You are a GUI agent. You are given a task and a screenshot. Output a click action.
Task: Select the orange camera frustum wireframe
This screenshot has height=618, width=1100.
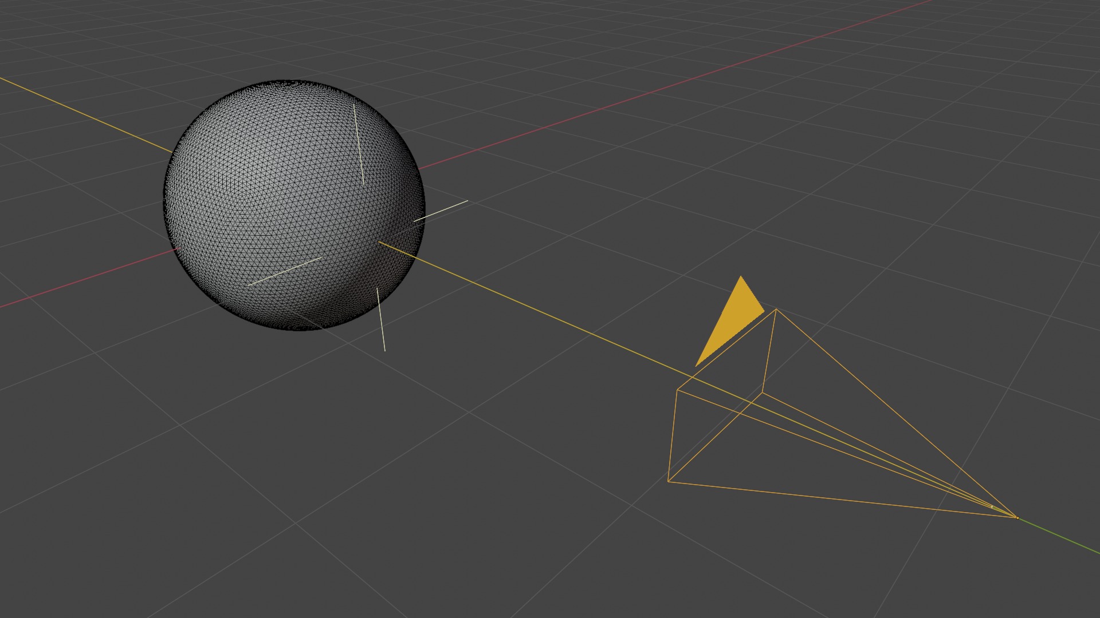pos(842,413)
